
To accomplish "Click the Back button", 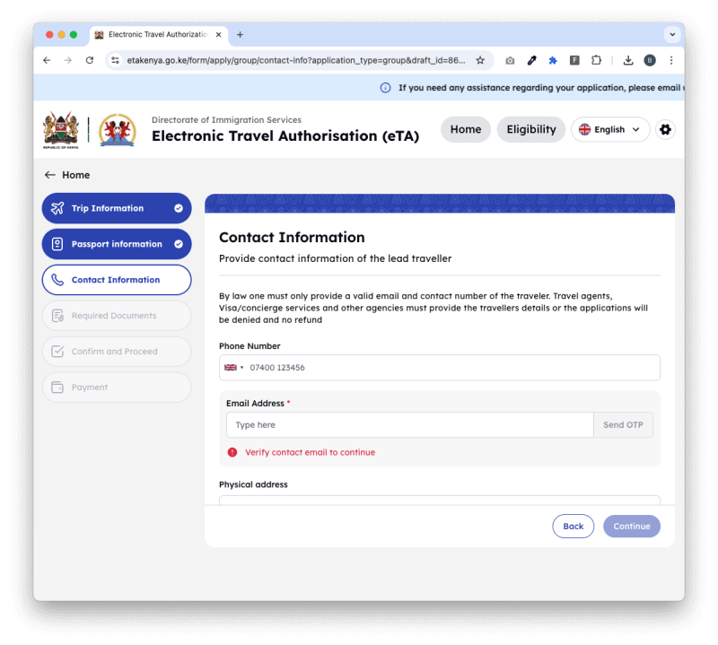I will (x=574, y=527).
